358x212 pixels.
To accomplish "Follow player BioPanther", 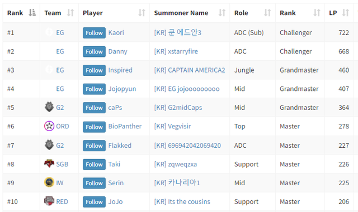I will 94,127.
